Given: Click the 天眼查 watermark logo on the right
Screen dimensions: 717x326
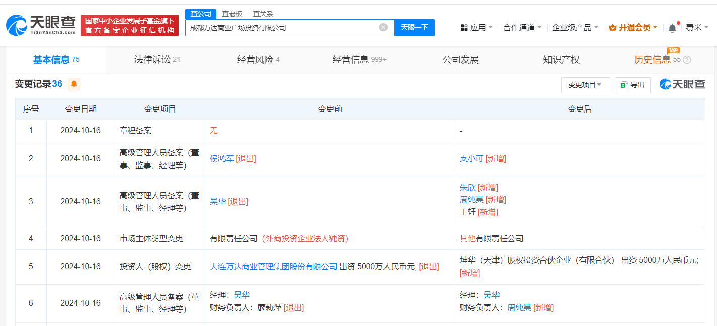Looking at the screenshot, I should click(x=684, y=84).
